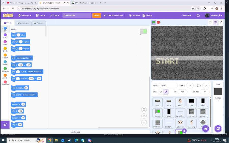Click the sprite y position field
This screenshot has width=229, height=143.
pos(206,86)
